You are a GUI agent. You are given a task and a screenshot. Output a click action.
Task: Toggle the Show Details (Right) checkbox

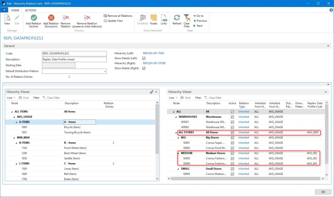[144, 68]
